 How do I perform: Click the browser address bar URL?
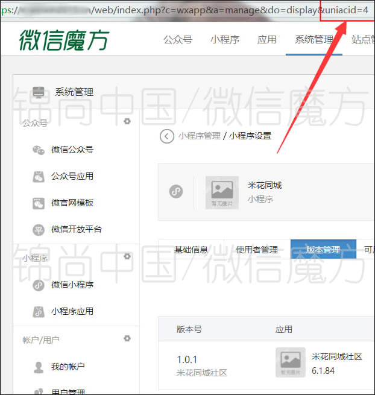185,10
